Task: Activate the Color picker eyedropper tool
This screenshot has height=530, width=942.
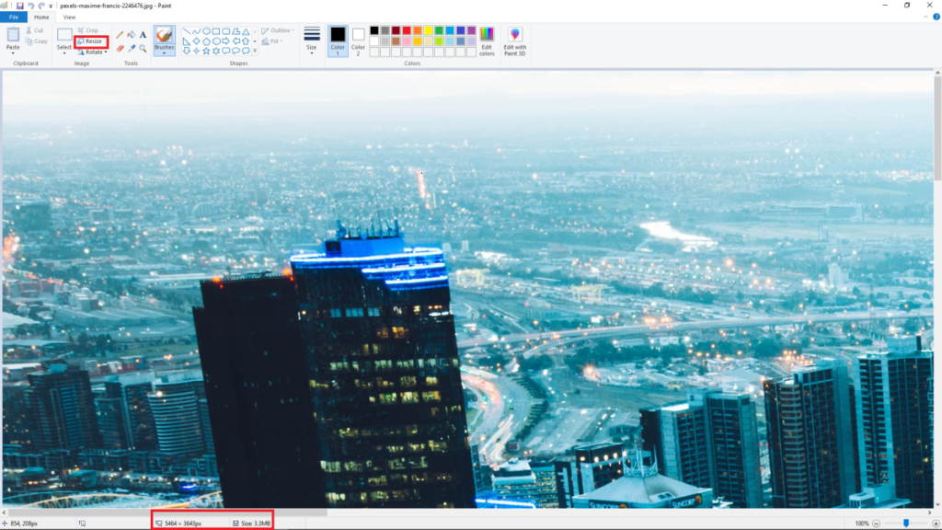Action: point(132,48)
